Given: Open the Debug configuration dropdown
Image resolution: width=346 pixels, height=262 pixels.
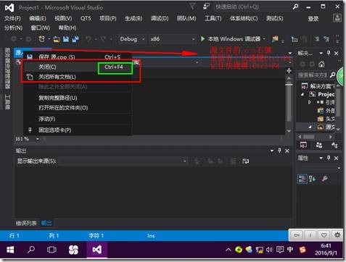Looking at the screenshot, I should pos(144,39).
